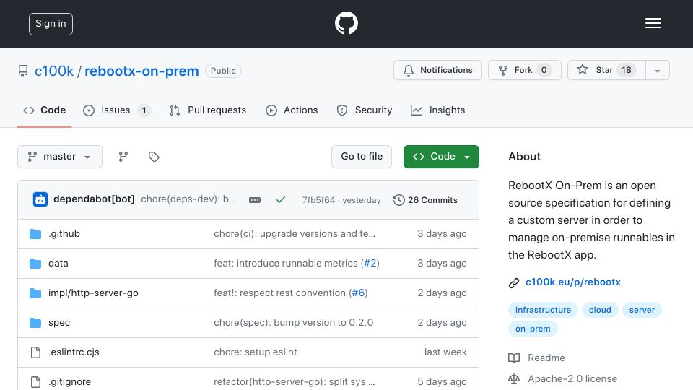
Task: Click the Readme book icon
Action: (x=513, y=357)
